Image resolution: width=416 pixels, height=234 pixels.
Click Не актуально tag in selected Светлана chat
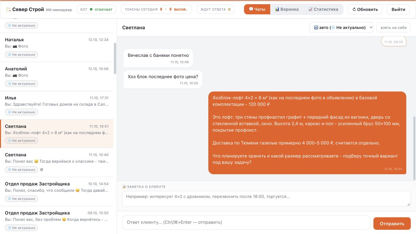(21, 141)
